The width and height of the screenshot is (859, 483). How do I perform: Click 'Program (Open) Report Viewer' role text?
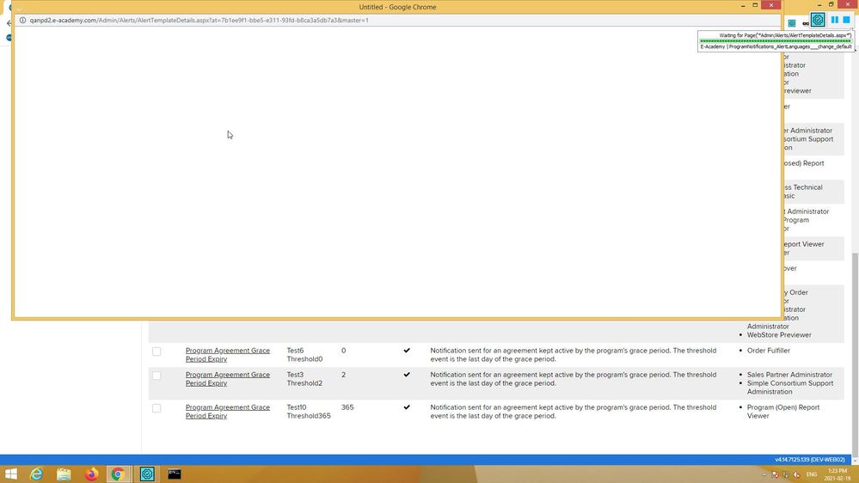pos(782,412)
